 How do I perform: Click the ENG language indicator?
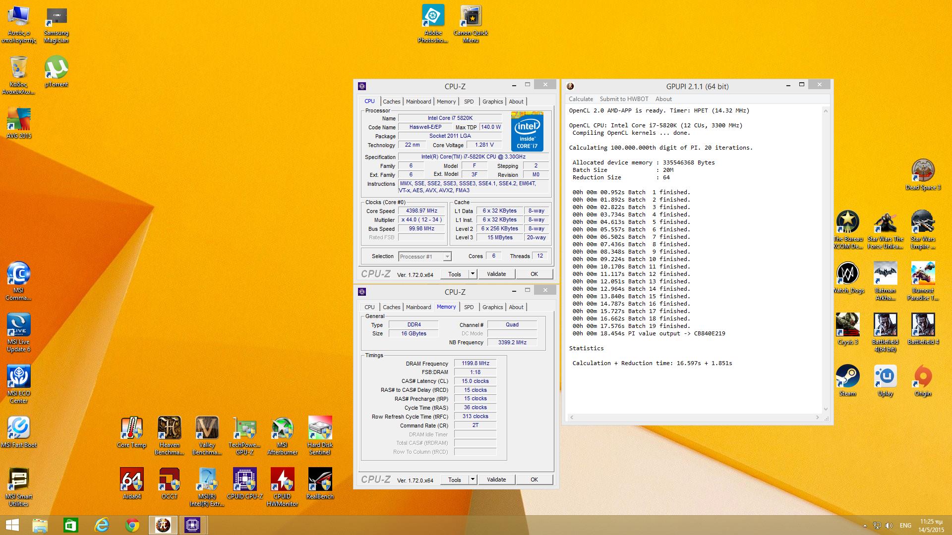click(x=905, y=526)
